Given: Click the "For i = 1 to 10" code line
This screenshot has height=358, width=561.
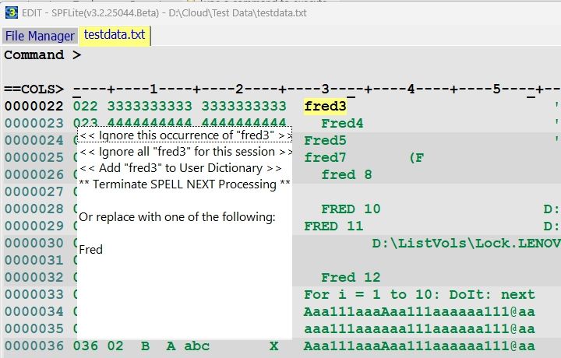Looking at the screenshot, I should click(x=419, y=295).
